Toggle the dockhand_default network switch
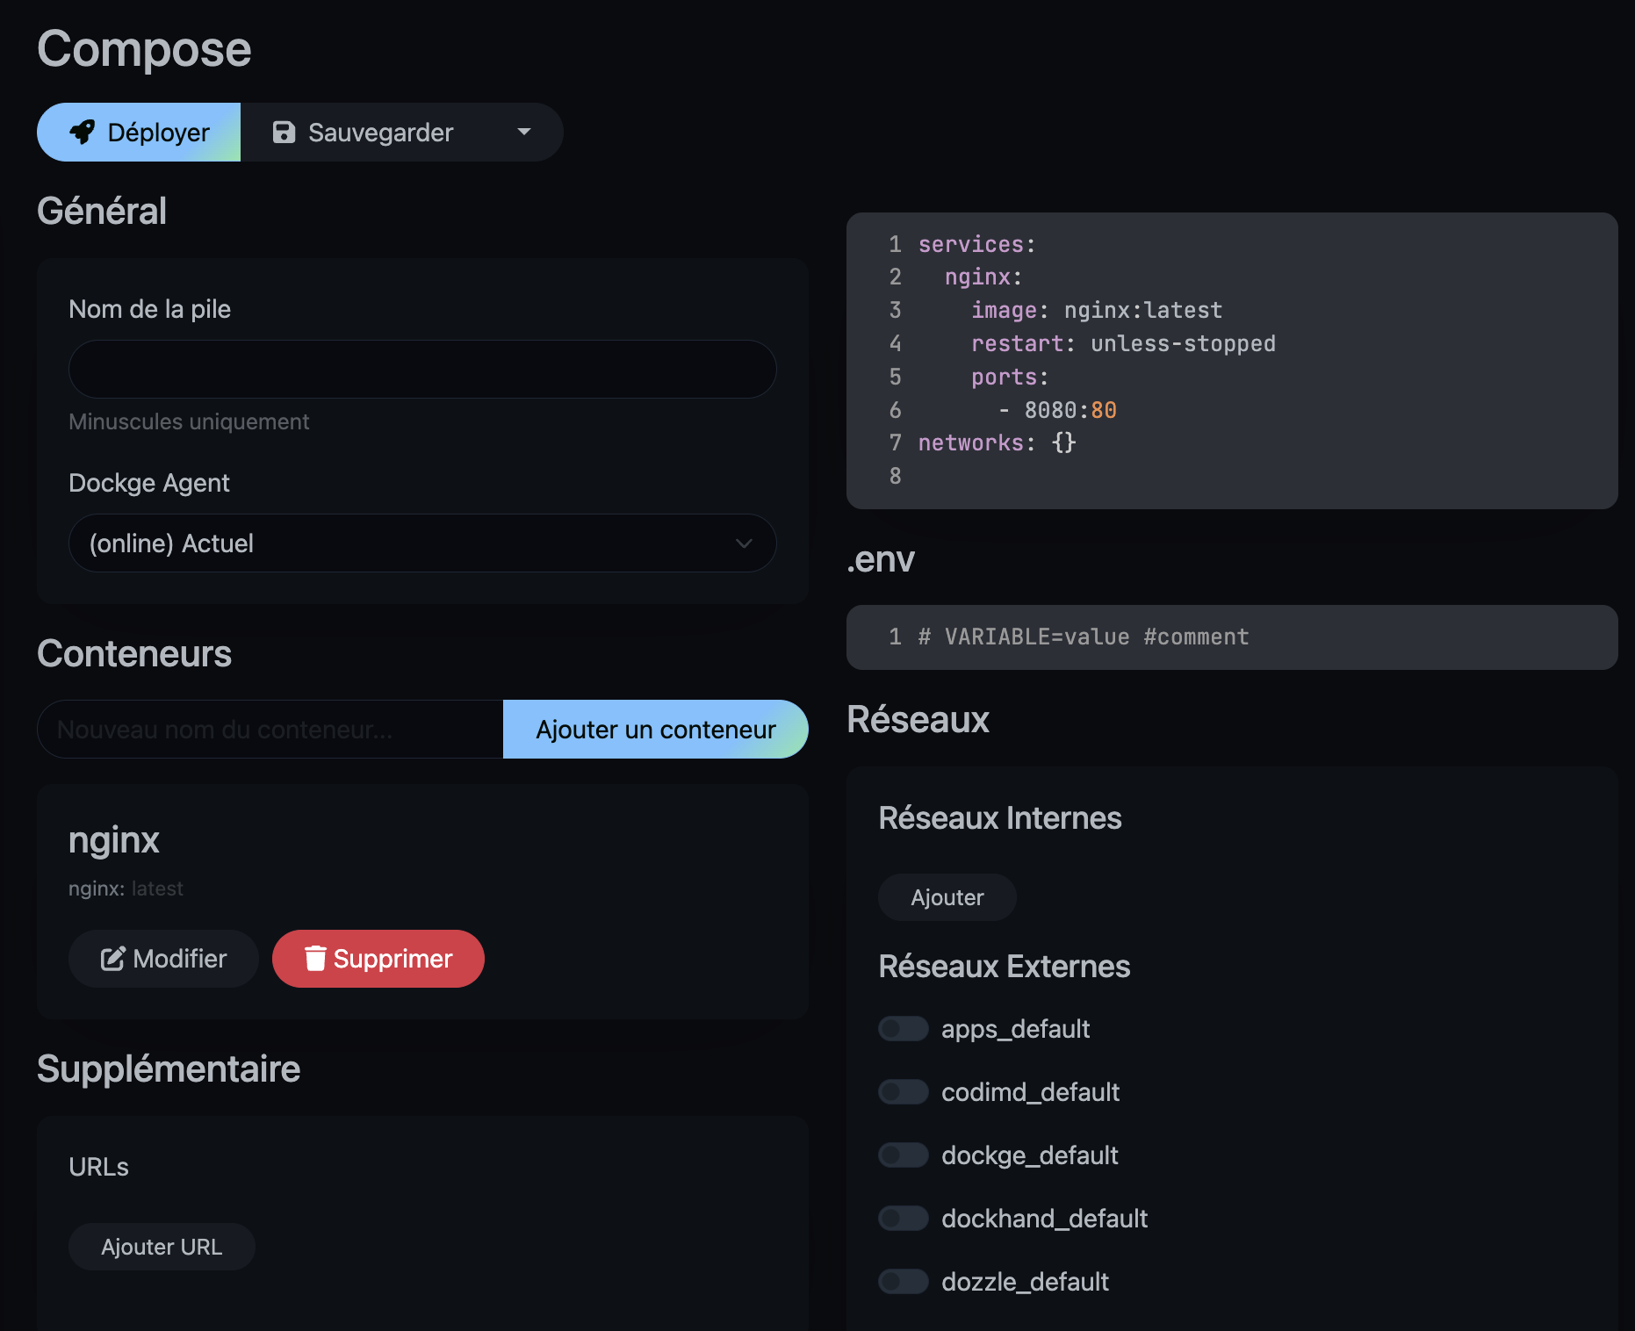 903,1218
